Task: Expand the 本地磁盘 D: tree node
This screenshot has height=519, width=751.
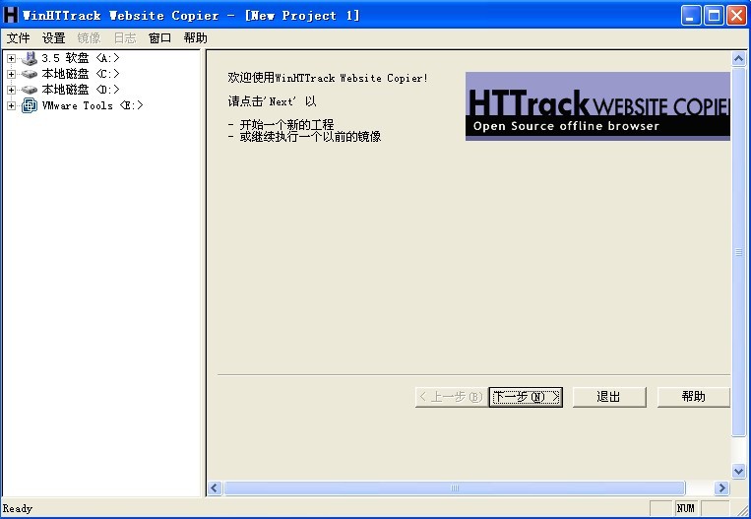Action: coord(11,90)
